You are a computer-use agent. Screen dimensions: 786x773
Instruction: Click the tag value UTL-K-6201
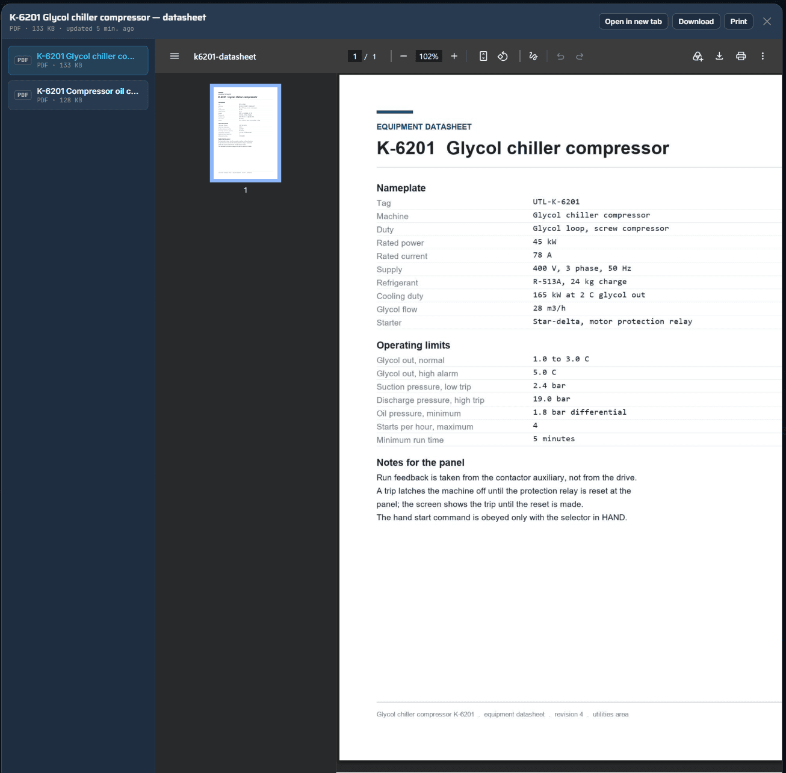tap(556, 202)
